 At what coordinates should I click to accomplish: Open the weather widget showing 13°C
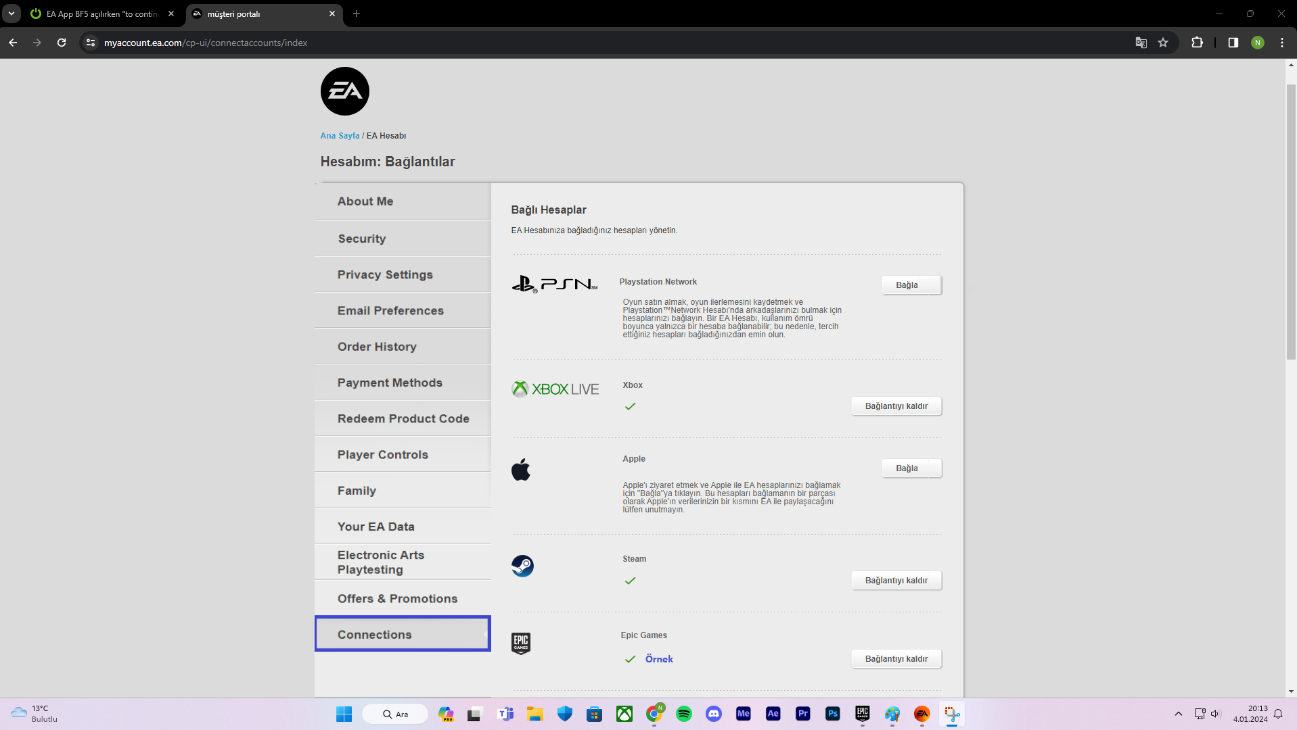pos(35,714)
